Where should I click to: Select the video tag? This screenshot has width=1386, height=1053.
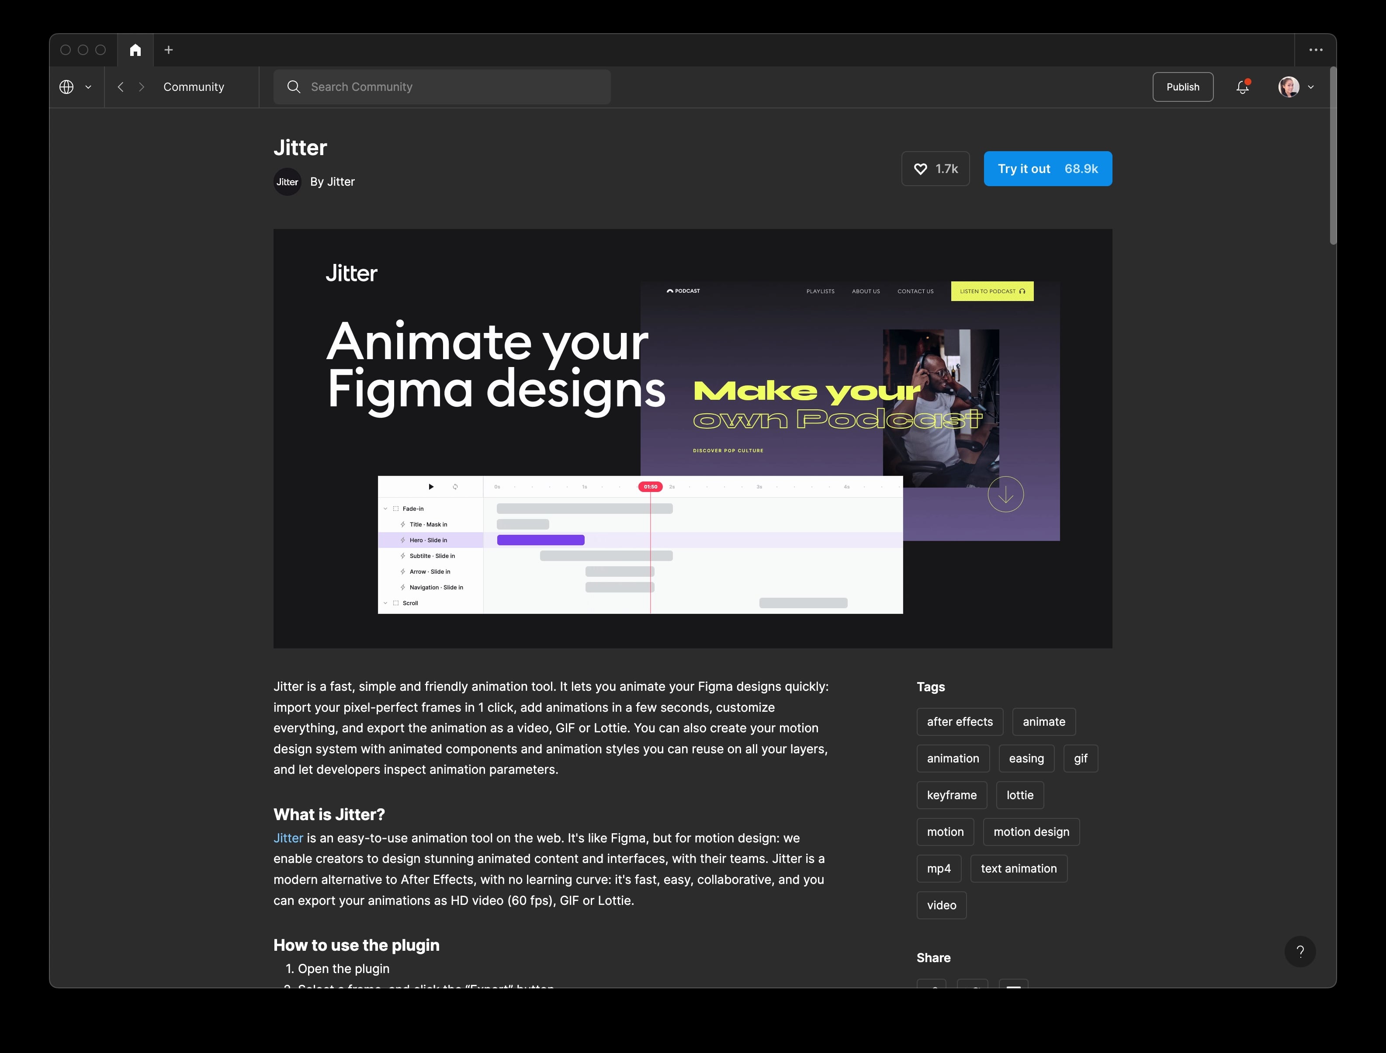point(942,905)
